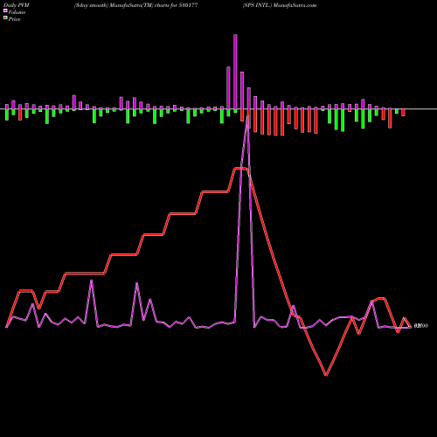The height and width of the screenshot is (437, 437).
Task: Click the tallest purple volume bar
Action: click(235, 72)
